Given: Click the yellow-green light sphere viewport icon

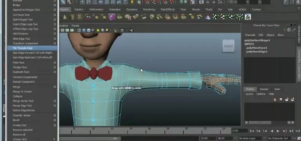Looking at the screenshot, I should coord(98,30).
